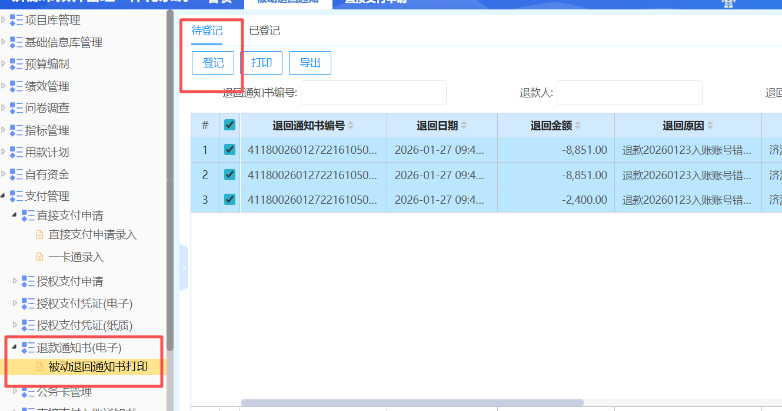Screen dimensions: 782x411
Task: Switch to the 待登记 tab
Action: click(207, 31)
